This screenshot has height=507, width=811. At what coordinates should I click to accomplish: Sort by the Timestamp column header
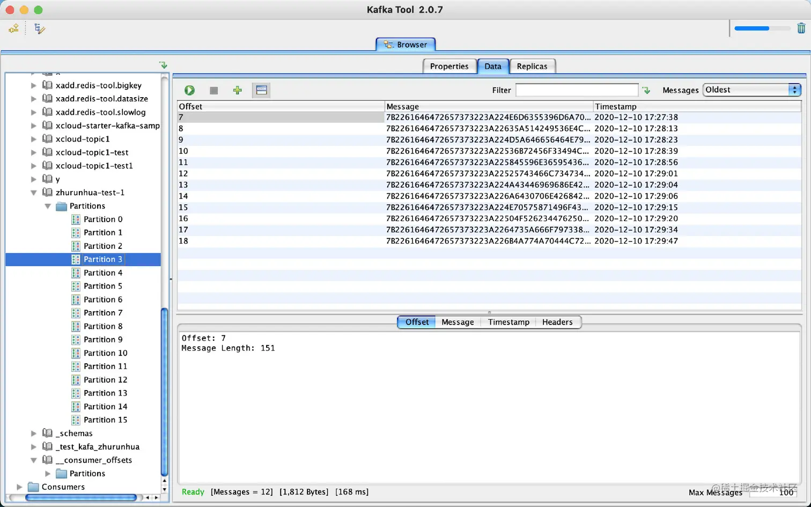pyautogui.click(x=697, y=106)
